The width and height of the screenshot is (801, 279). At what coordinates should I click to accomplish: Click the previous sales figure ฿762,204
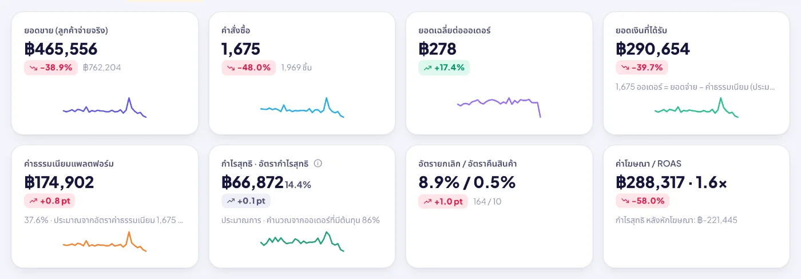pos(102,67)
